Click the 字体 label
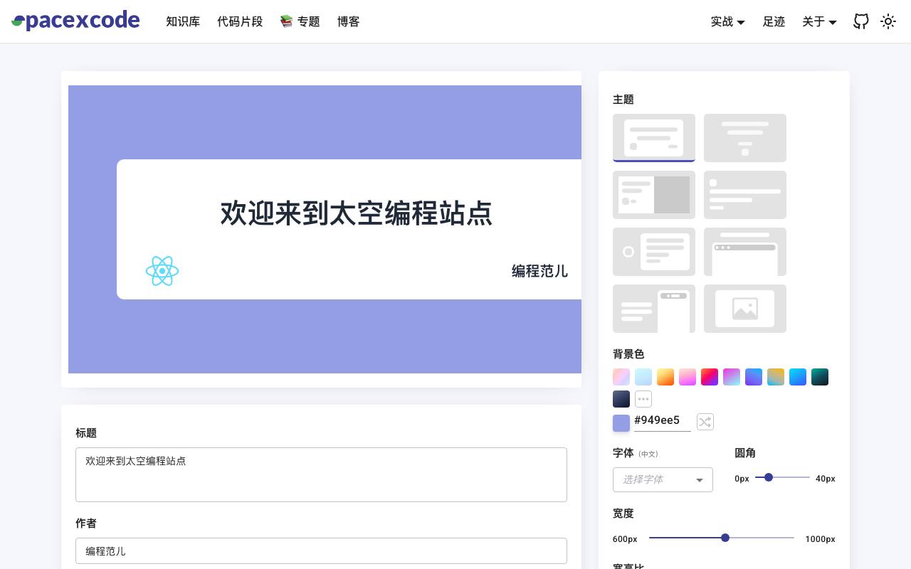The width and height of the screenshot is (911, 569). coord(623,453)
